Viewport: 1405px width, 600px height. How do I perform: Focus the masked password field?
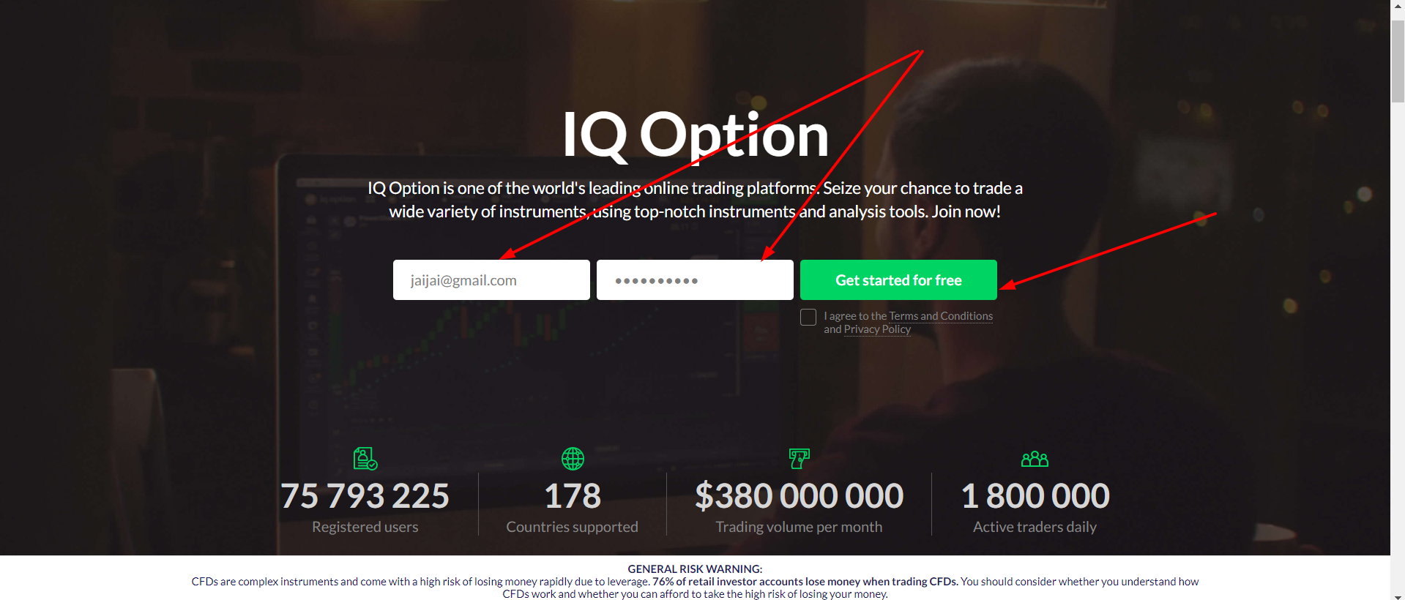pyautogui.click(x=695, y=280)
